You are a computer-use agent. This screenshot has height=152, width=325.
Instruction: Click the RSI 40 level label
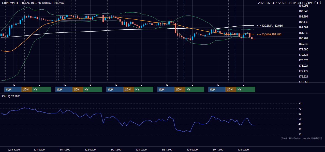(300, 124)
